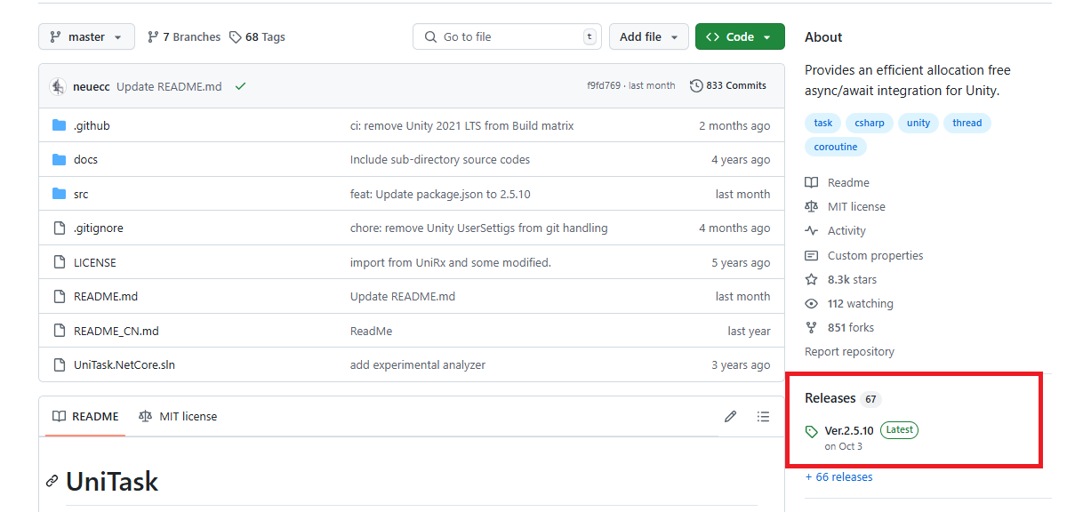Click the LICENSE file icon
Image resolution: width=1091 pixels, height=512 pixels.
tap(60, 262)
